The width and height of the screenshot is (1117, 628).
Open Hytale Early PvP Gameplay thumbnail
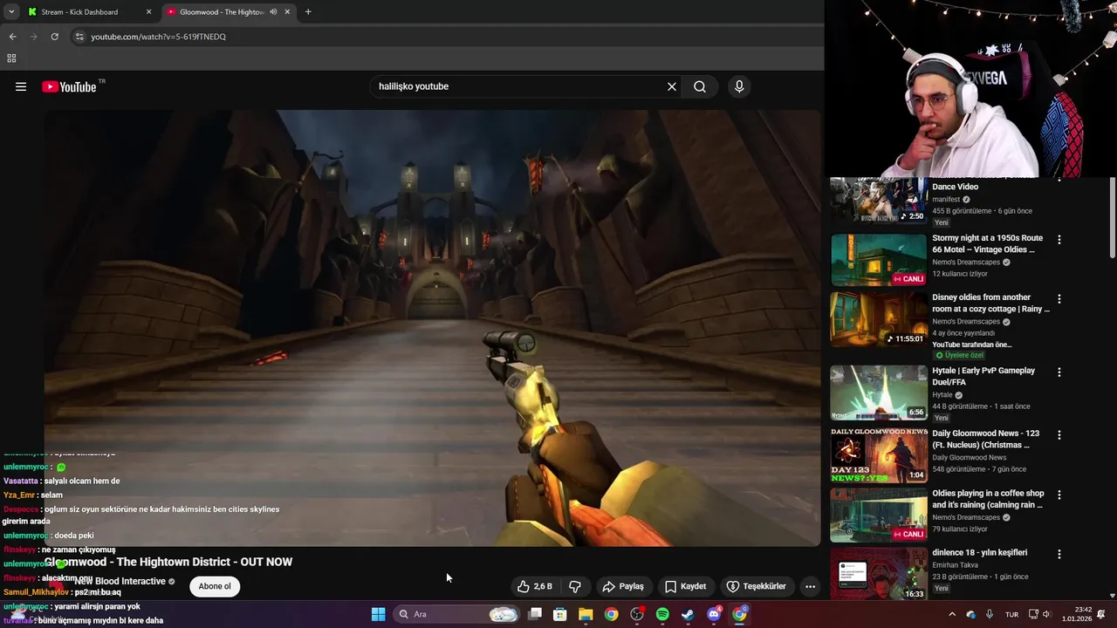[x=879, y=392]
